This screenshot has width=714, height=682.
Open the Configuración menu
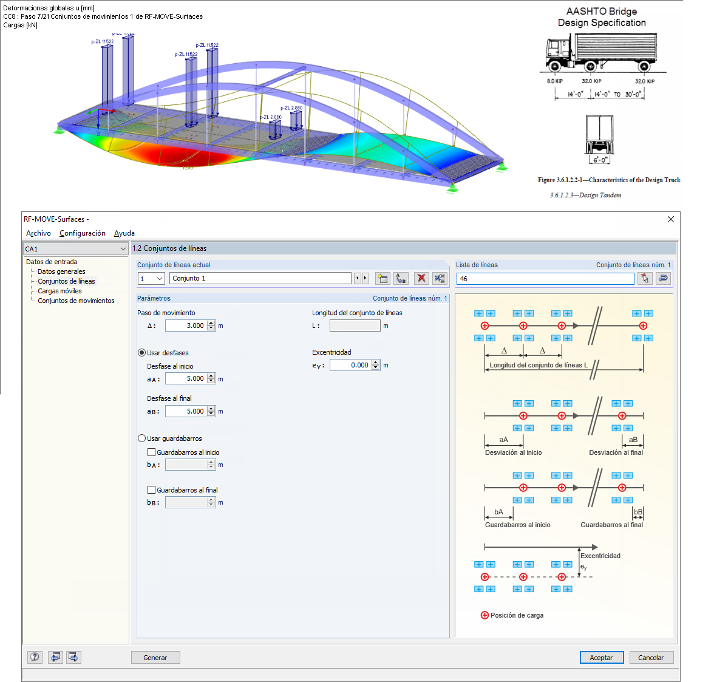83,233
